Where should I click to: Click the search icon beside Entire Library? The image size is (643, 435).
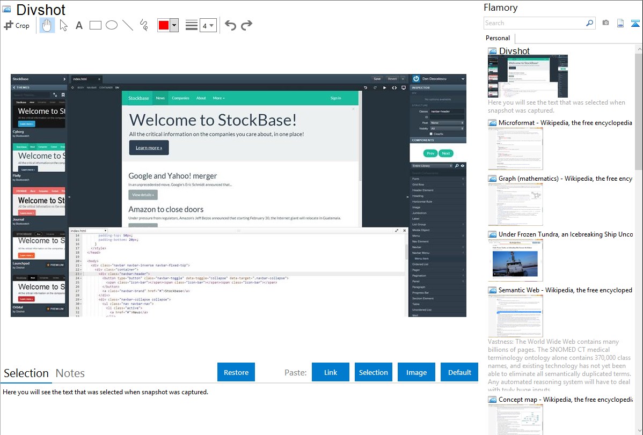coord(457,166)
